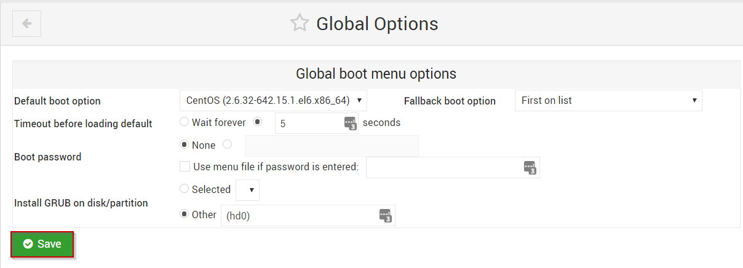743x268 pixels.
Task: Click keypad icon in menu file field
Action: click(x=530, y=167)
